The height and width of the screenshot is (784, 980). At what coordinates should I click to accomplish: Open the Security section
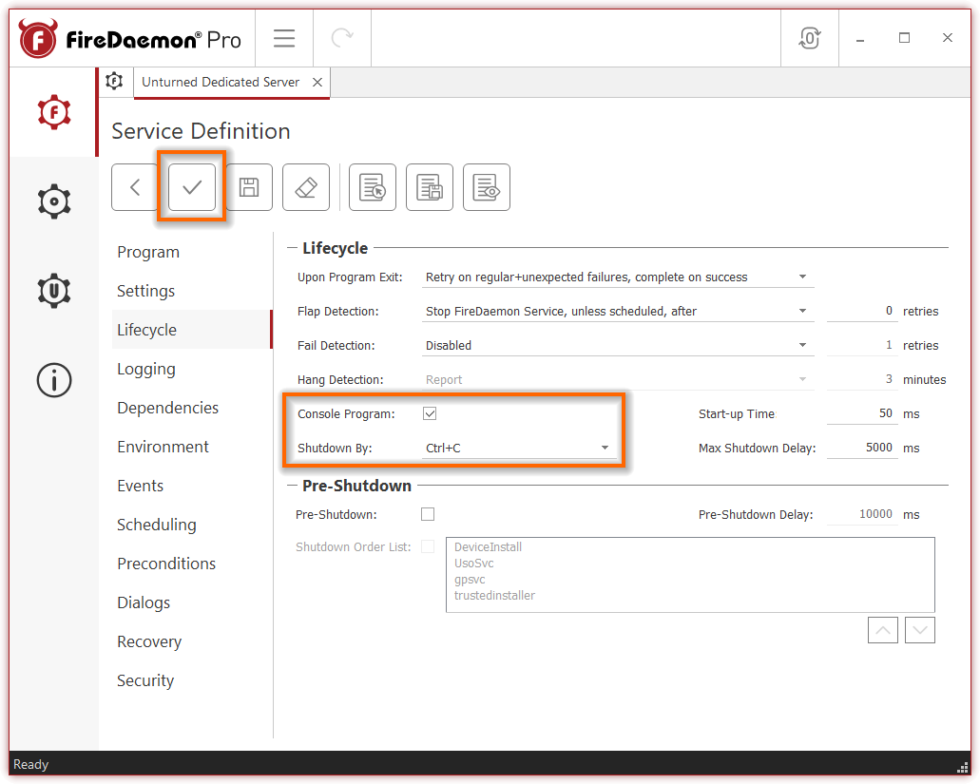192,679
